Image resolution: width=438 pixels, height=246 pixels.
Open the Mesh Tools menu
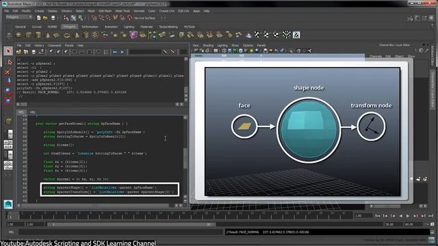[123, 11]
